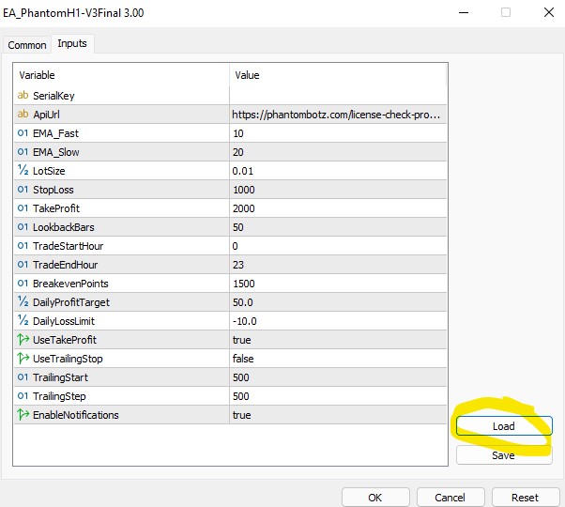Reset inputs to default values
The width and height of the screenshot is (565, 507).
click(x=525, y=498)
